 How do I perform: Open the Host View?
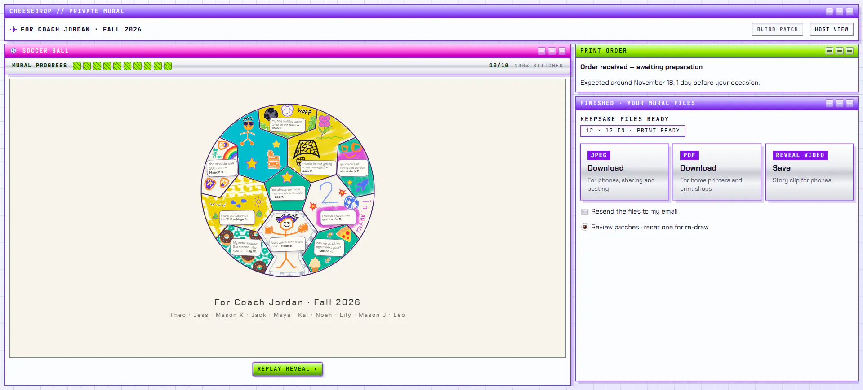[832, 29]
